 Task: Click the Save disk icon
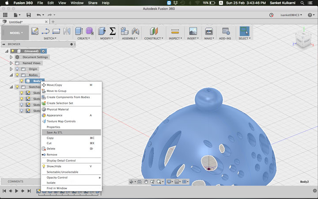29,15
